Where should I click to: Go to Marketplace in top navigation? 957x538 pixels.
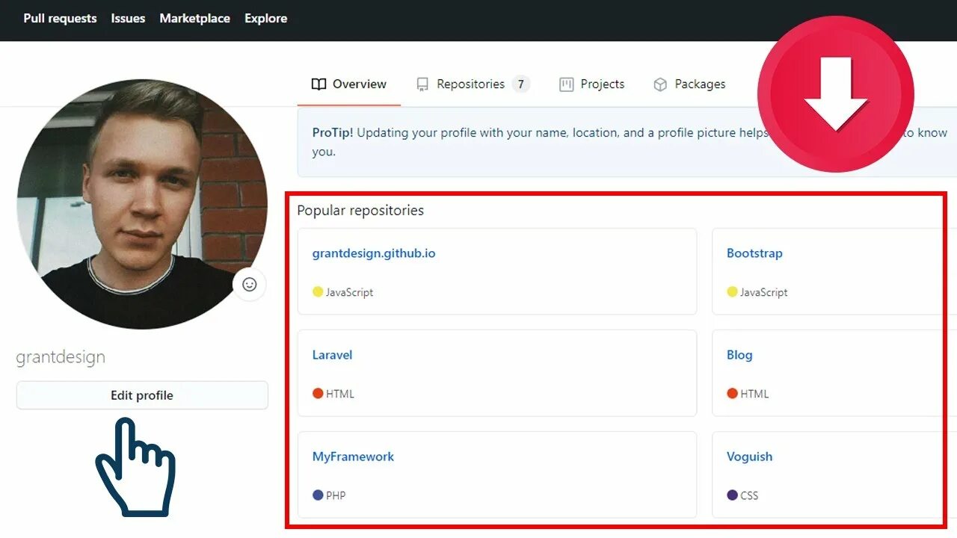coord(194,18)
